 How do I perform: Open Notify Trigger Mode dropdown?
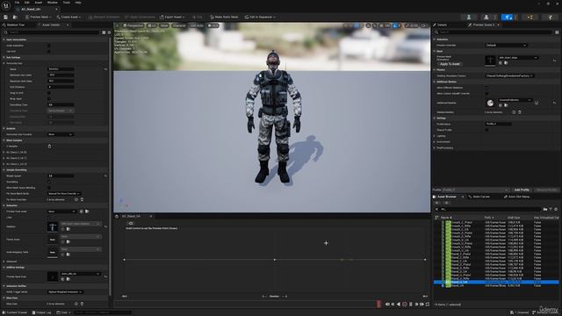click(65, 292)
